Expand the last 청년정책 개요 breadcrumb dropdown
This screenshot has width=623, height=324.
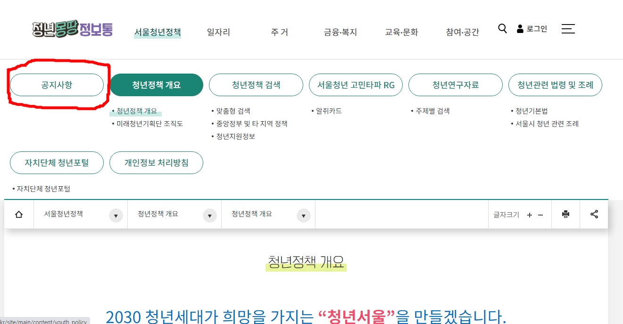pyautogui.click(x=303, y=215)
